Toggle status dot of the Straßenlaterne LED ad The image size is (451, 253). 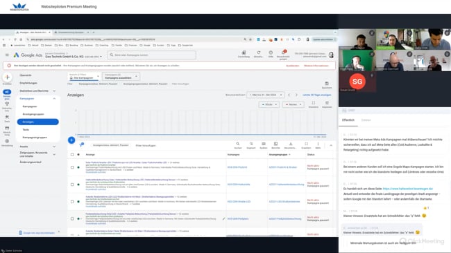pyautogui.click(x=78, y=201)
